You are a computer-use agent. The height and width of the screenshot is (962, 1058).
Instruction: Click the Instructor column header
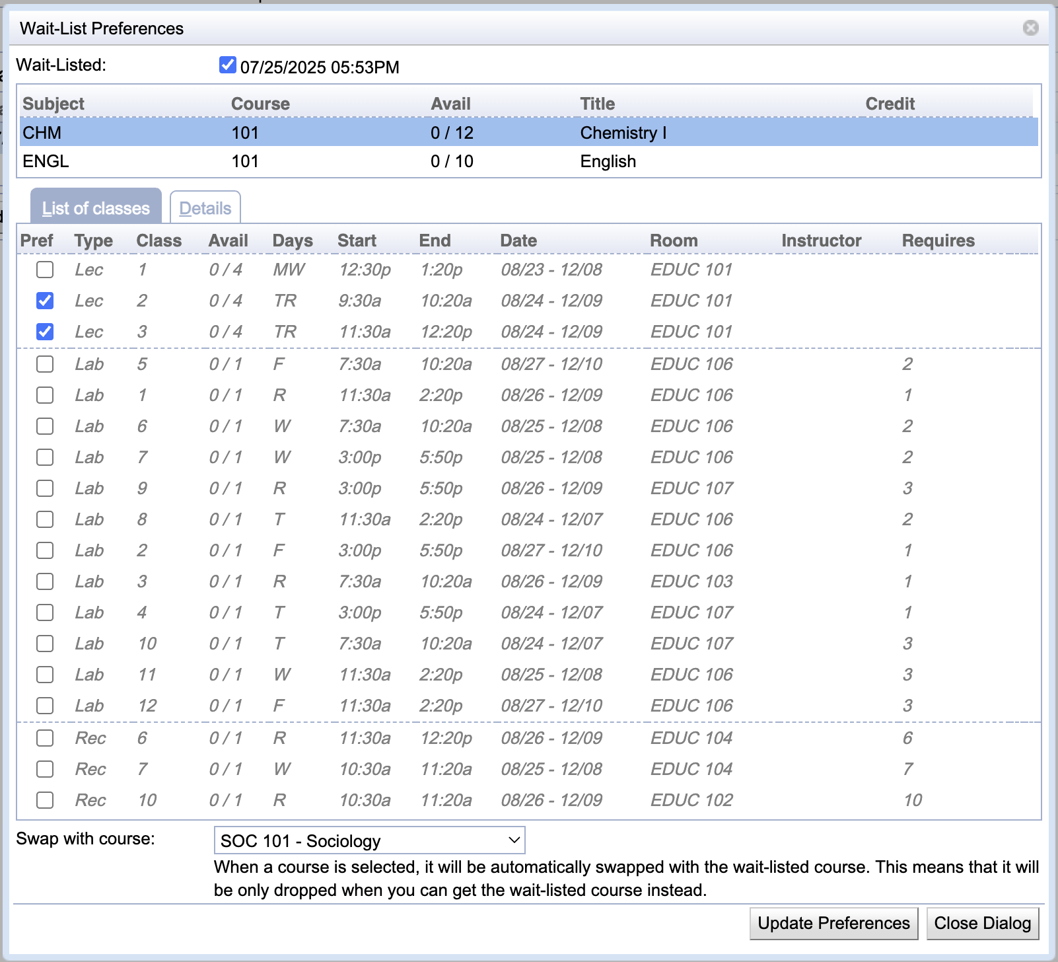[821, 240]
